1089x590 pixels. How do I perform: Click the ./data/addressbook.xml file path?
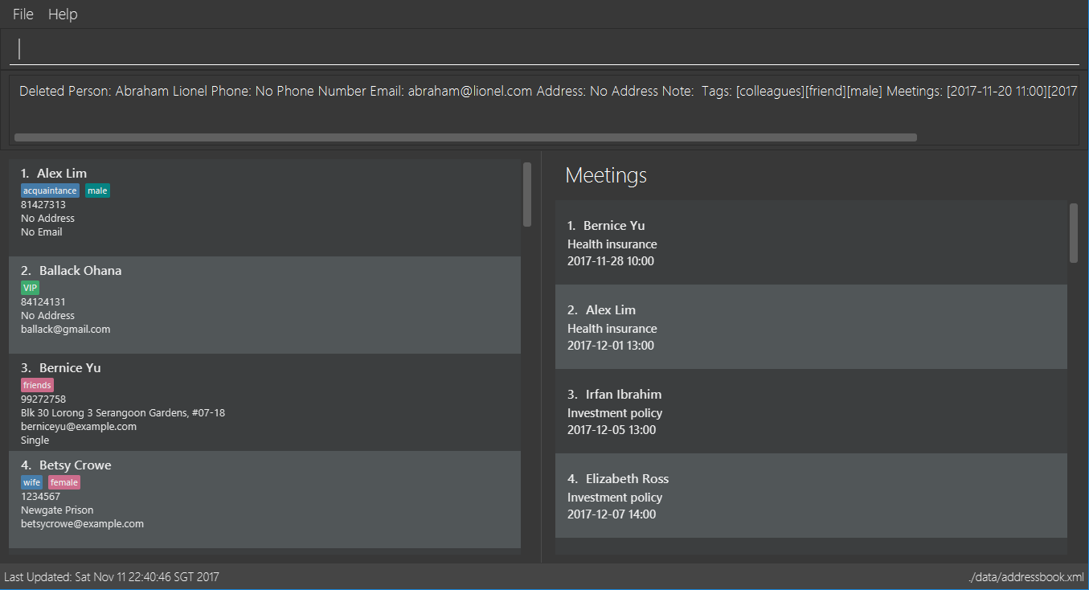point(1026,577)
